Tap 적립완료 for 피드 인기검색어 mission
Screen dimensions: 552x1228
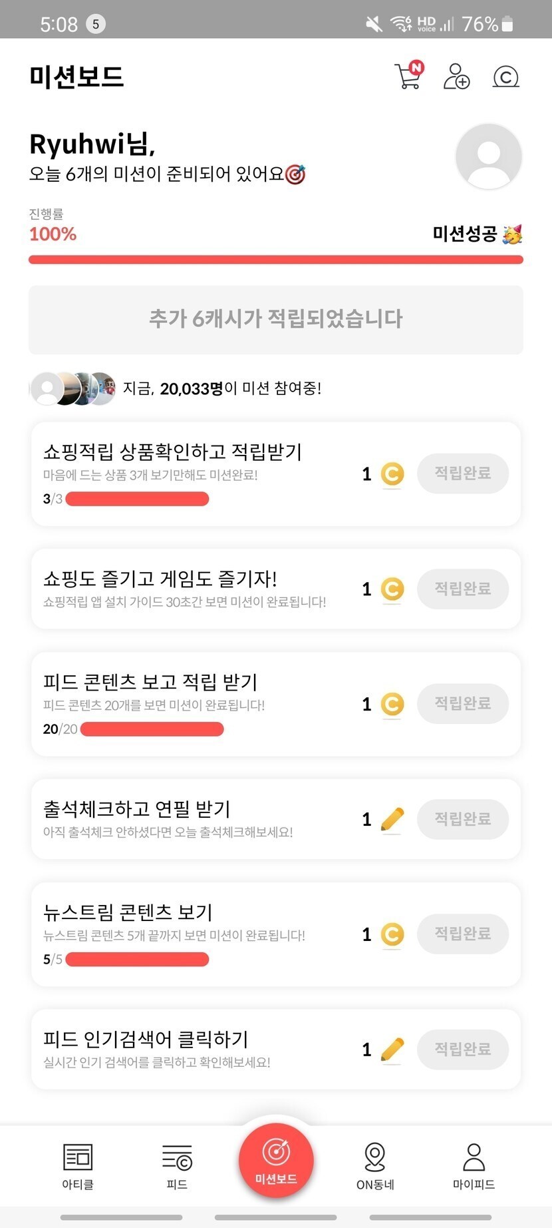click(463, 1050)
